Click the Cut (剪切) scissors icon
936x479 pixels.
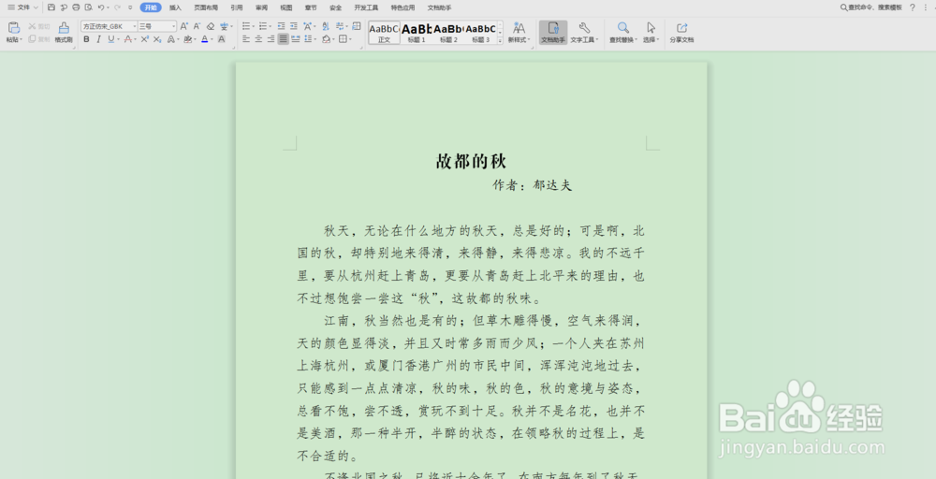(32, 26)
